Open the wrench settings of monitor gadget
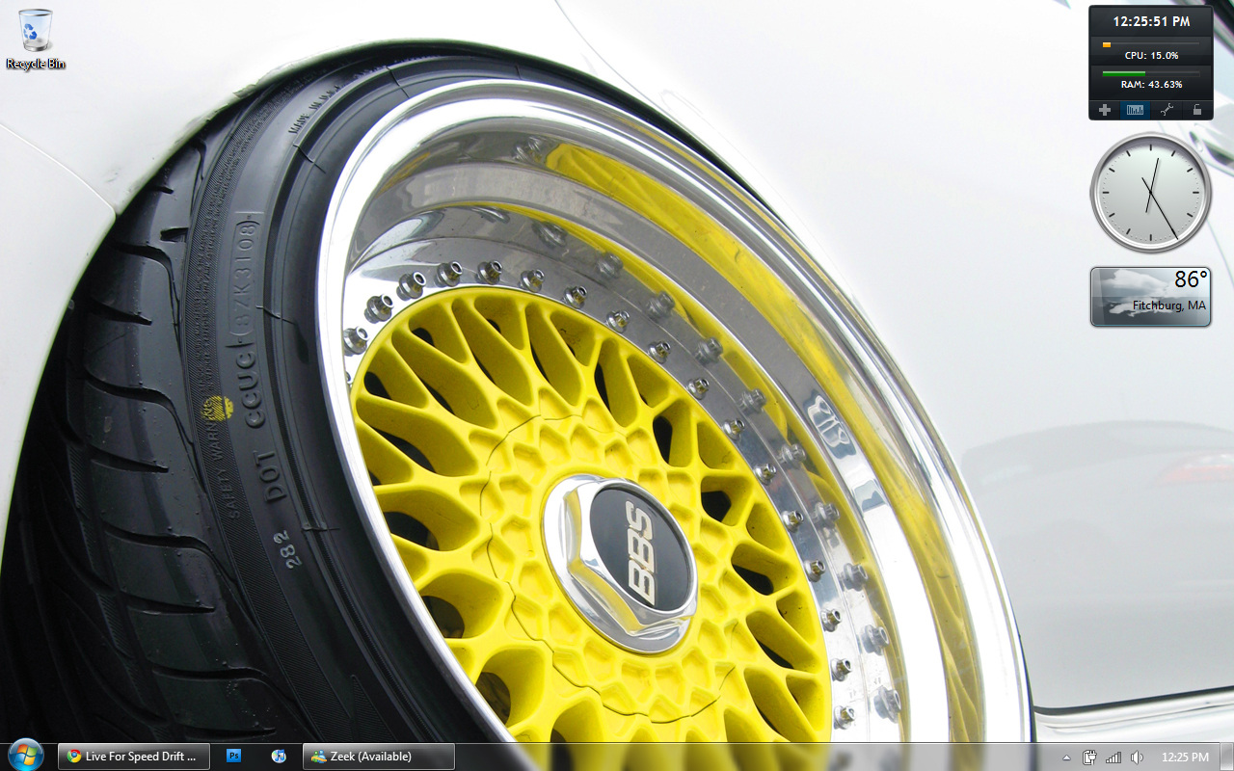Viewport: 1234px width, 771px height. pyautogui.click(x=1167, y=110)
